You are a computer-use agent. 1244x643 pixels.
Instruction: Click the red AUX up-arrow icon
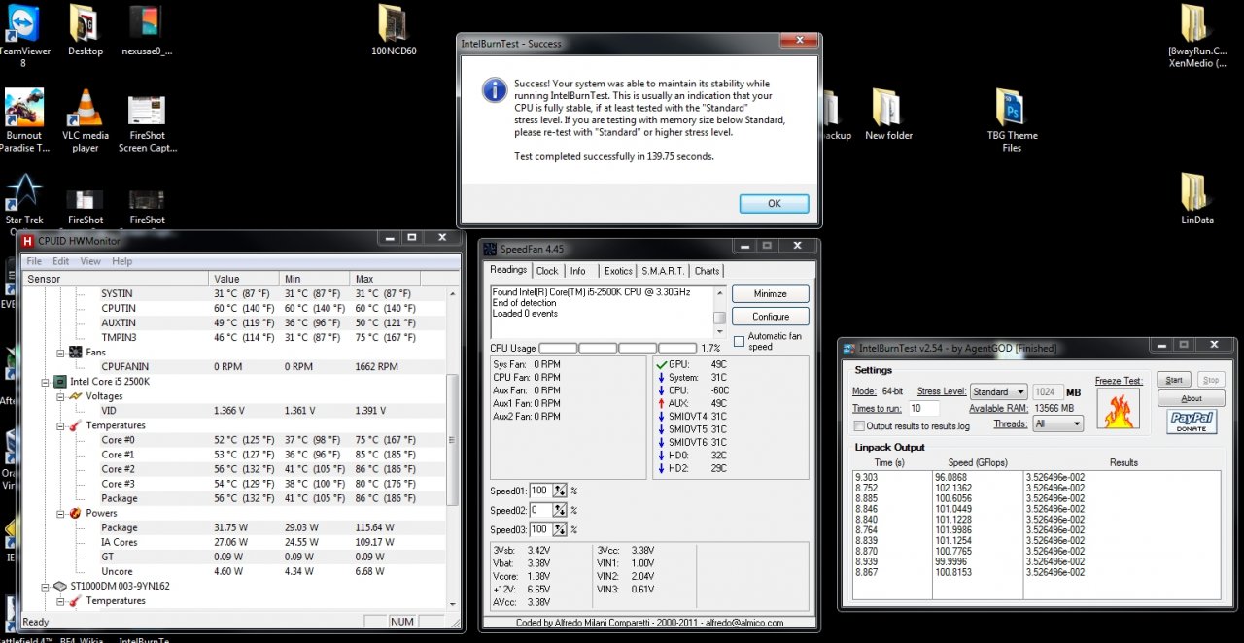pos(661,403)
